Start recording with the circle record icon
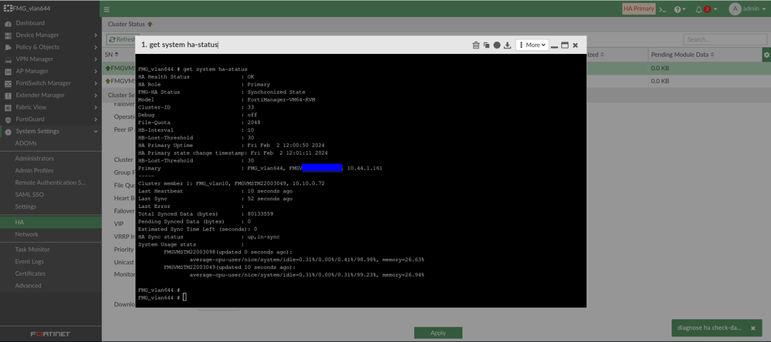The width and height of the screenshot is (771, 342). click(496, 45)
